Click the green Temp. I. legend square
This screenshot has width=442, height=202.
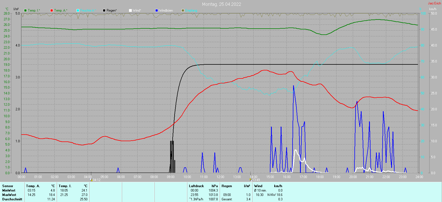click(25, 10)
